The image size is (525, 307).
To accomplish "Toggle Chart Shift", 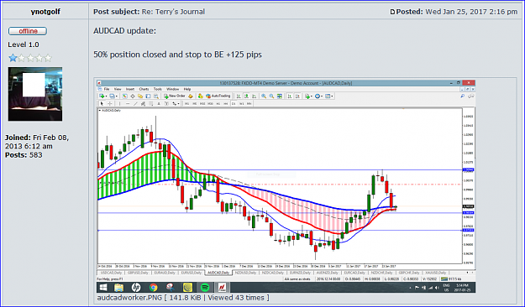I will point(297,96).
